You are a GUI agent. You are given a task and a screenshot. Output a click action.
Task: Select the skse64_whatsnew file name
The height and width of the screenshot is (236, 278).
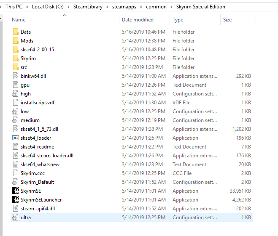pos(40,164)
